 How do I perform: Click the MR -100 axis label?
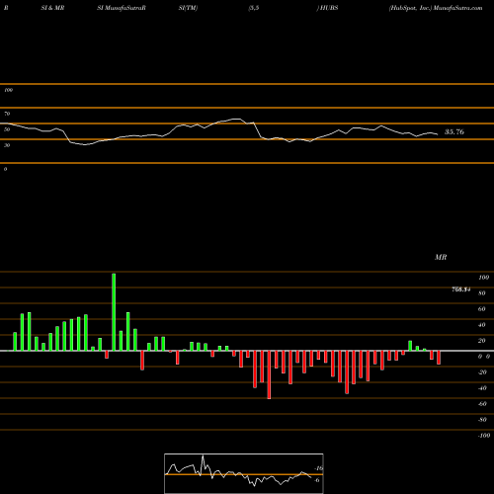[483, 436]
